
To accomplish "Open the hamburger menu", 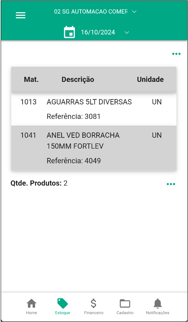I will pos(21,15).
